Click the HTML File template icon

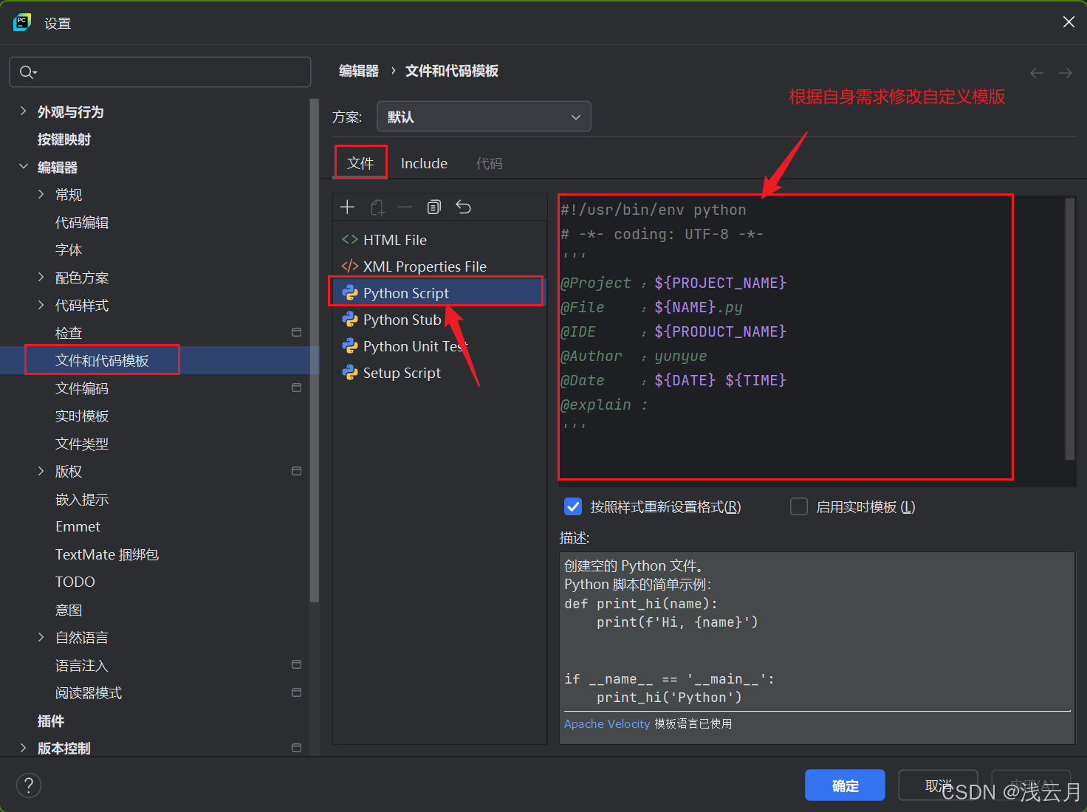[349, 239]
